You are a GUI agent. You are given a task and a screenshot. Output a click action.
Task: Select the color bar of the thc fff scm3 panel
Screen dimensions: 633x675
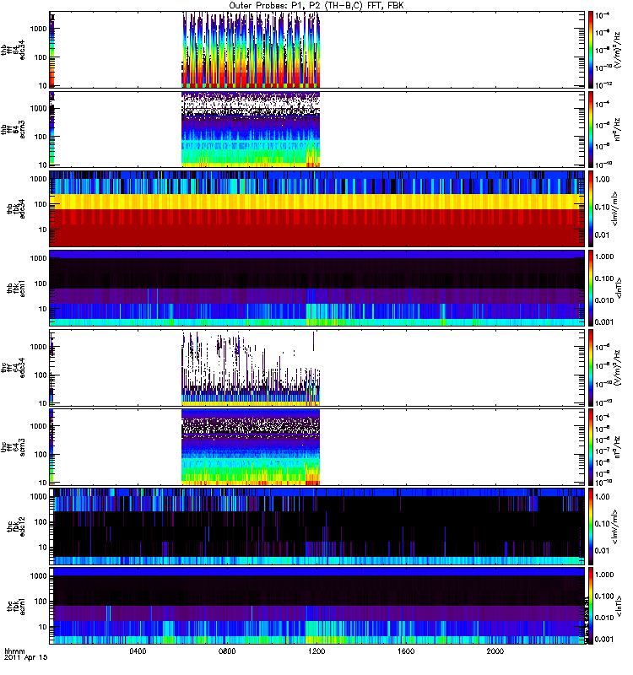click(x=591, y=447)
